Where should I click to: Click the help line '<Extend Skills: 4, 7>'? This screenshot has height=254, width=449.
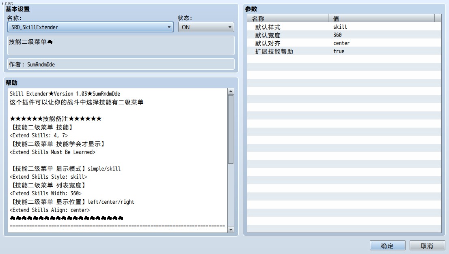pyautogui.click(x=39, y=135)
